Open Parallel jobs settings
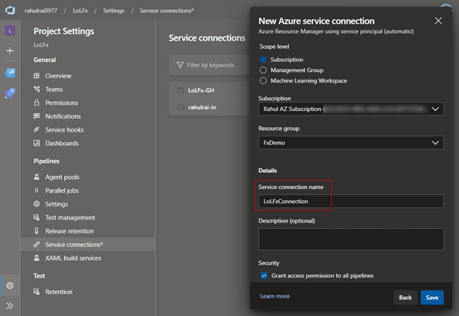 (62, 191)
